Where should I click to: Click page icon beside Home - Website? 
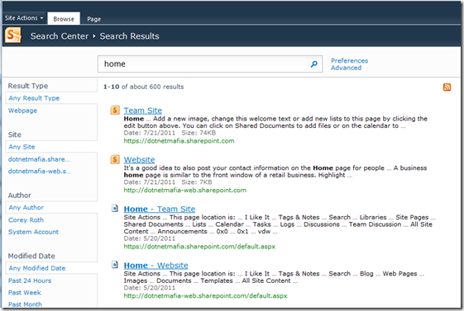pos(115,265)
